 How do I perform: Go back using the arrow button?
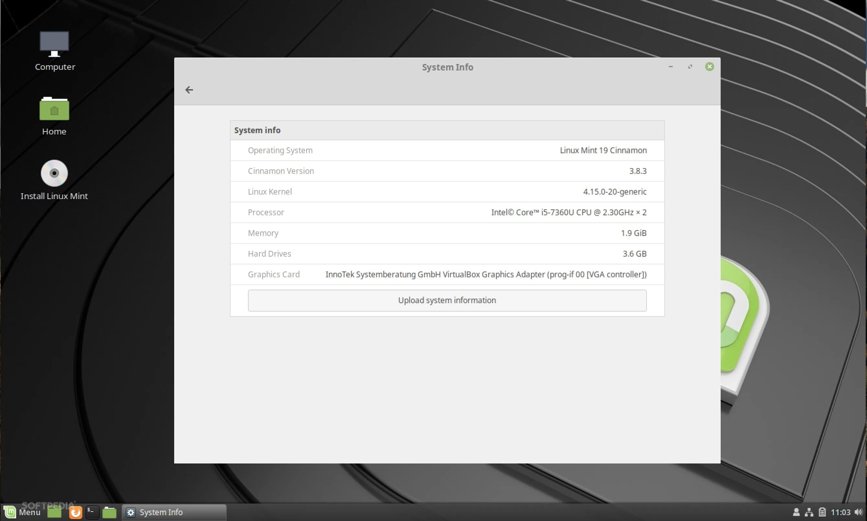[189, 90]
